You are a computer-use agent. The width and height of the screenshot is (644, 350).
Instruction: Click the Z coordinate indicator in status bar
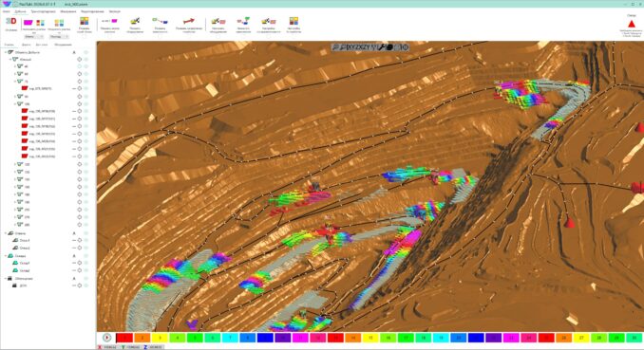(x=154, y=347)
